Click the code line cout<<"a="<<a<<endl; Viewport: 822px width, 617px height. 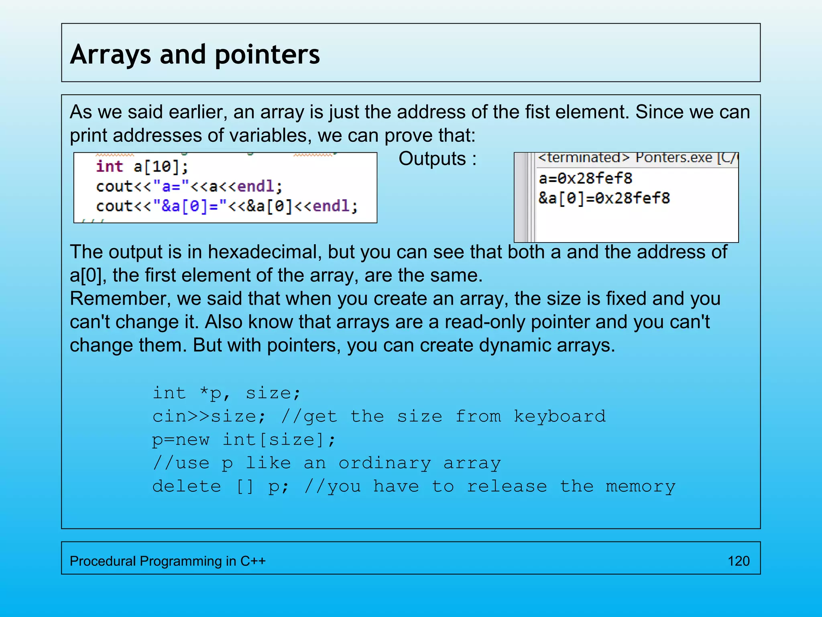189,186
